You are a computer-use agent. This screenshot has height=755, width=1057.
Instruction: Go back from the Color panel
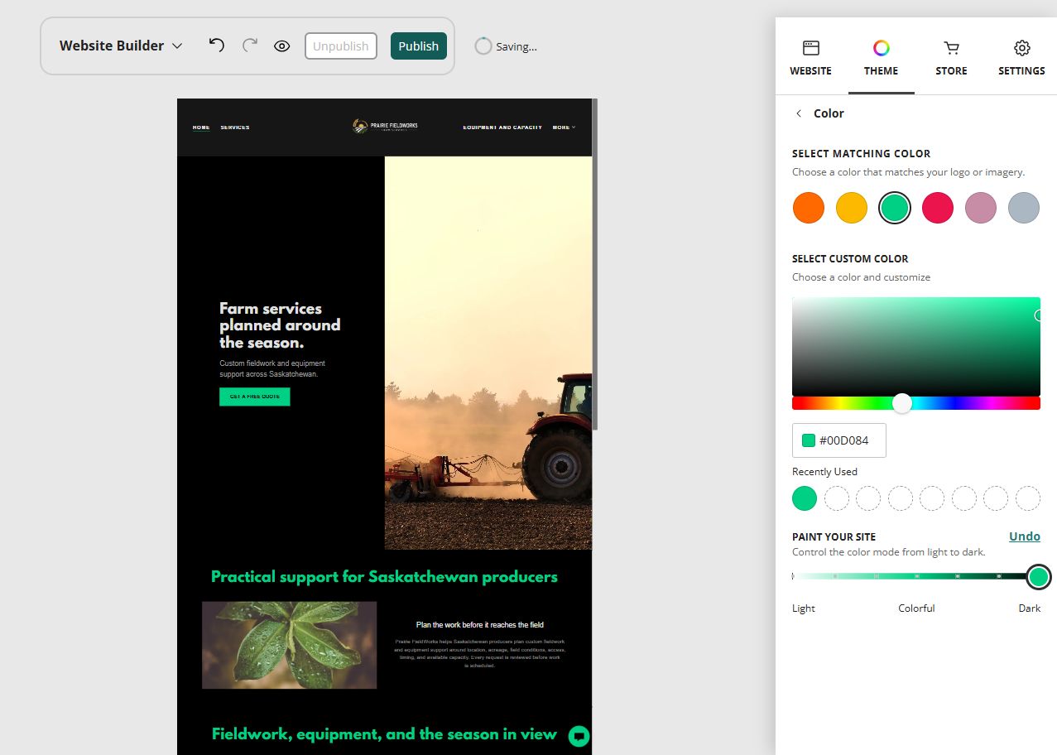point(799,113)
